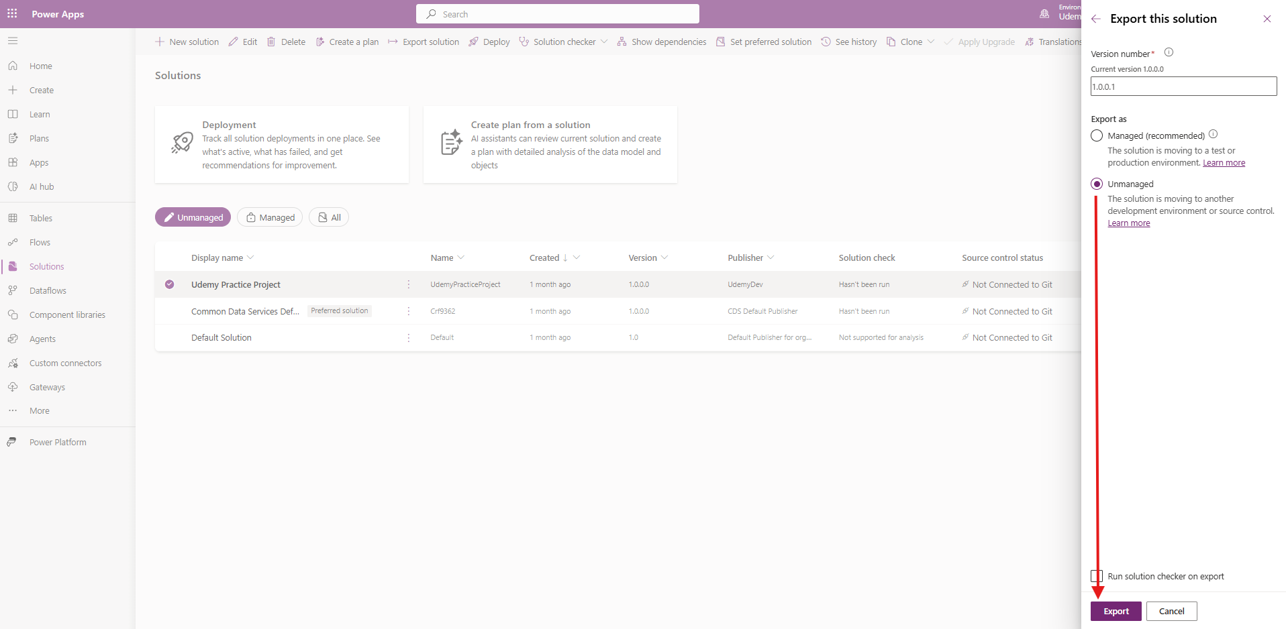Image resolution: width=1286 pixels, height=629 pixels.
Task: Go to Home in sidebar
Action: (41, 66)
